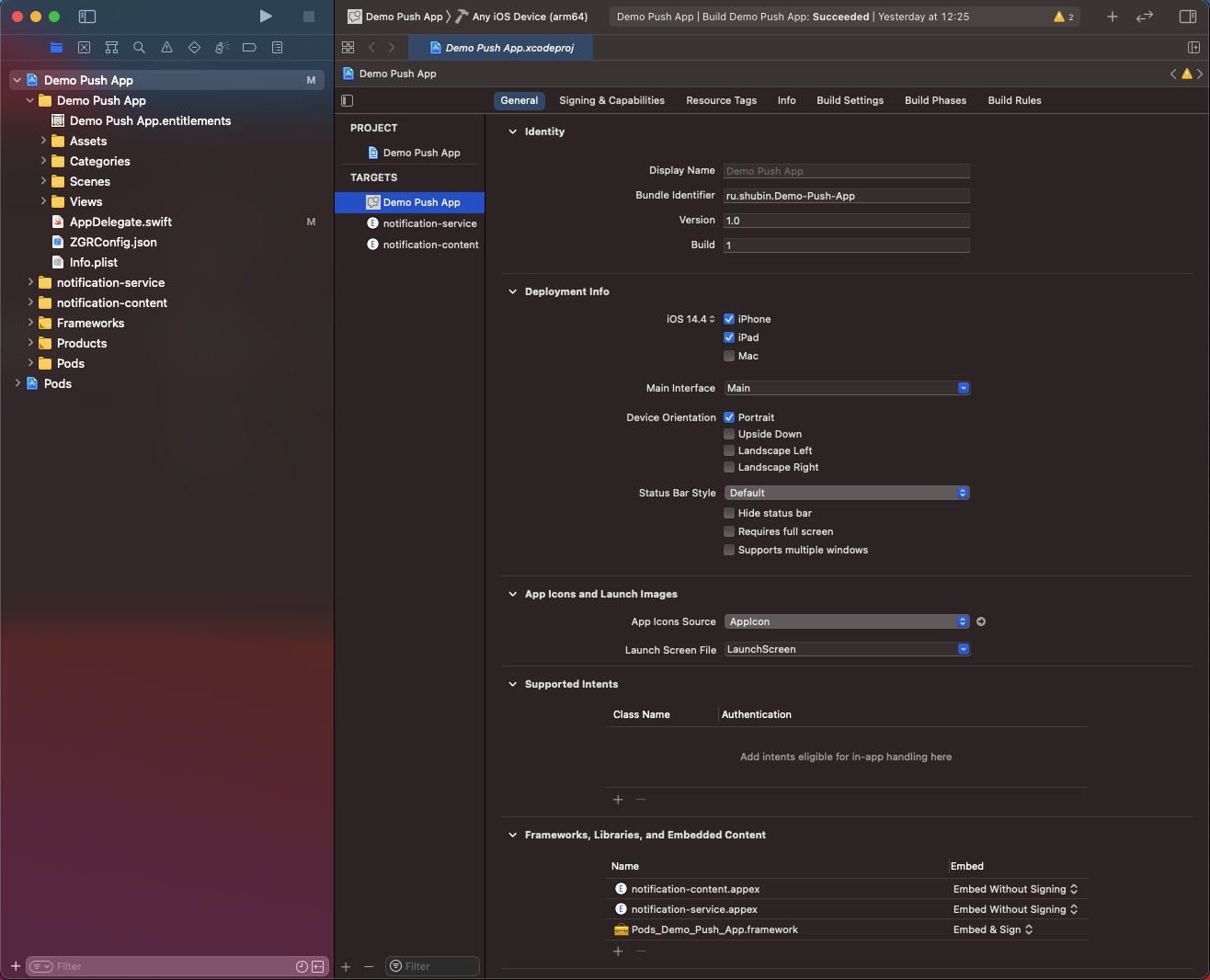Check Hide status bar
The image size is (1210, 980).
pos(729,513)
